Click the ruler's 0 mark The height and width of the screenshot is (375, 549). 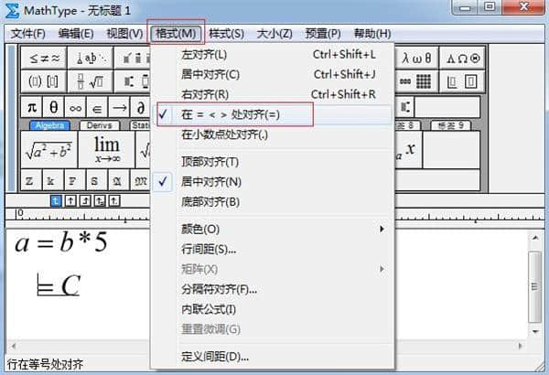(20, 213)
